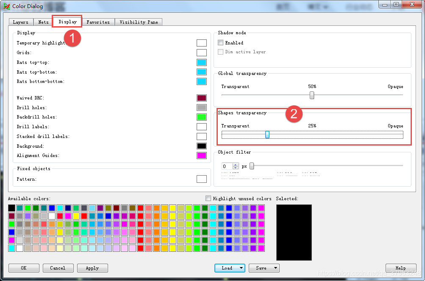Click the Object filter slider handle

(252, 165)
